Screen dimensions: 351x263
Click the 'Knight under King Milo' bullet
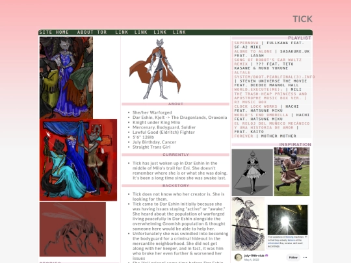click(x=156, y=122)
